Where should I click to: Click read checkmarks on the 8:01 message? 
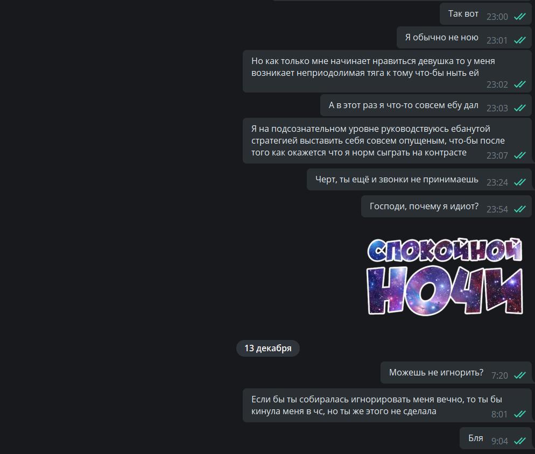[519, 414]
